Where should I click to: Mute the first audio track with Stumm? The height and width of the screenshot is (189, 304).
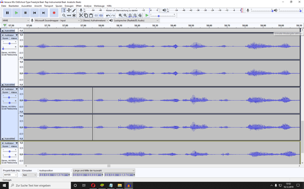tap(6, 39)
